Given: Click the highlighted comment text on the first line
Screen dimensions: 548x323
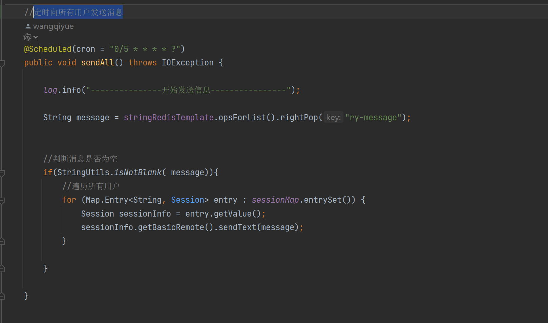Looking at the screenshot, I should tap(78, 13).
